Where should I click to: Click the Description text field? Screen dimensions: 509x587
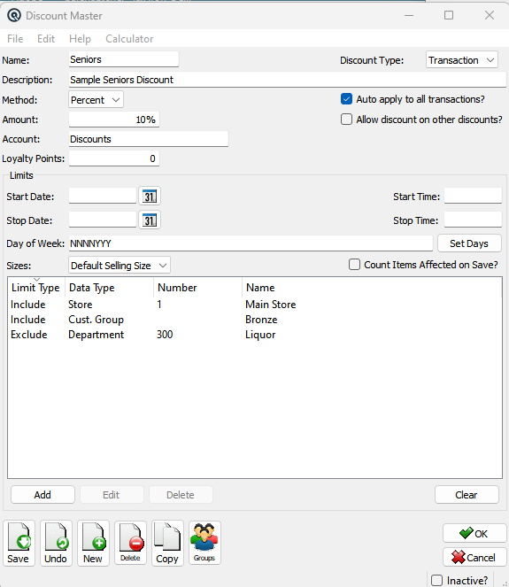tap(287, 80)
